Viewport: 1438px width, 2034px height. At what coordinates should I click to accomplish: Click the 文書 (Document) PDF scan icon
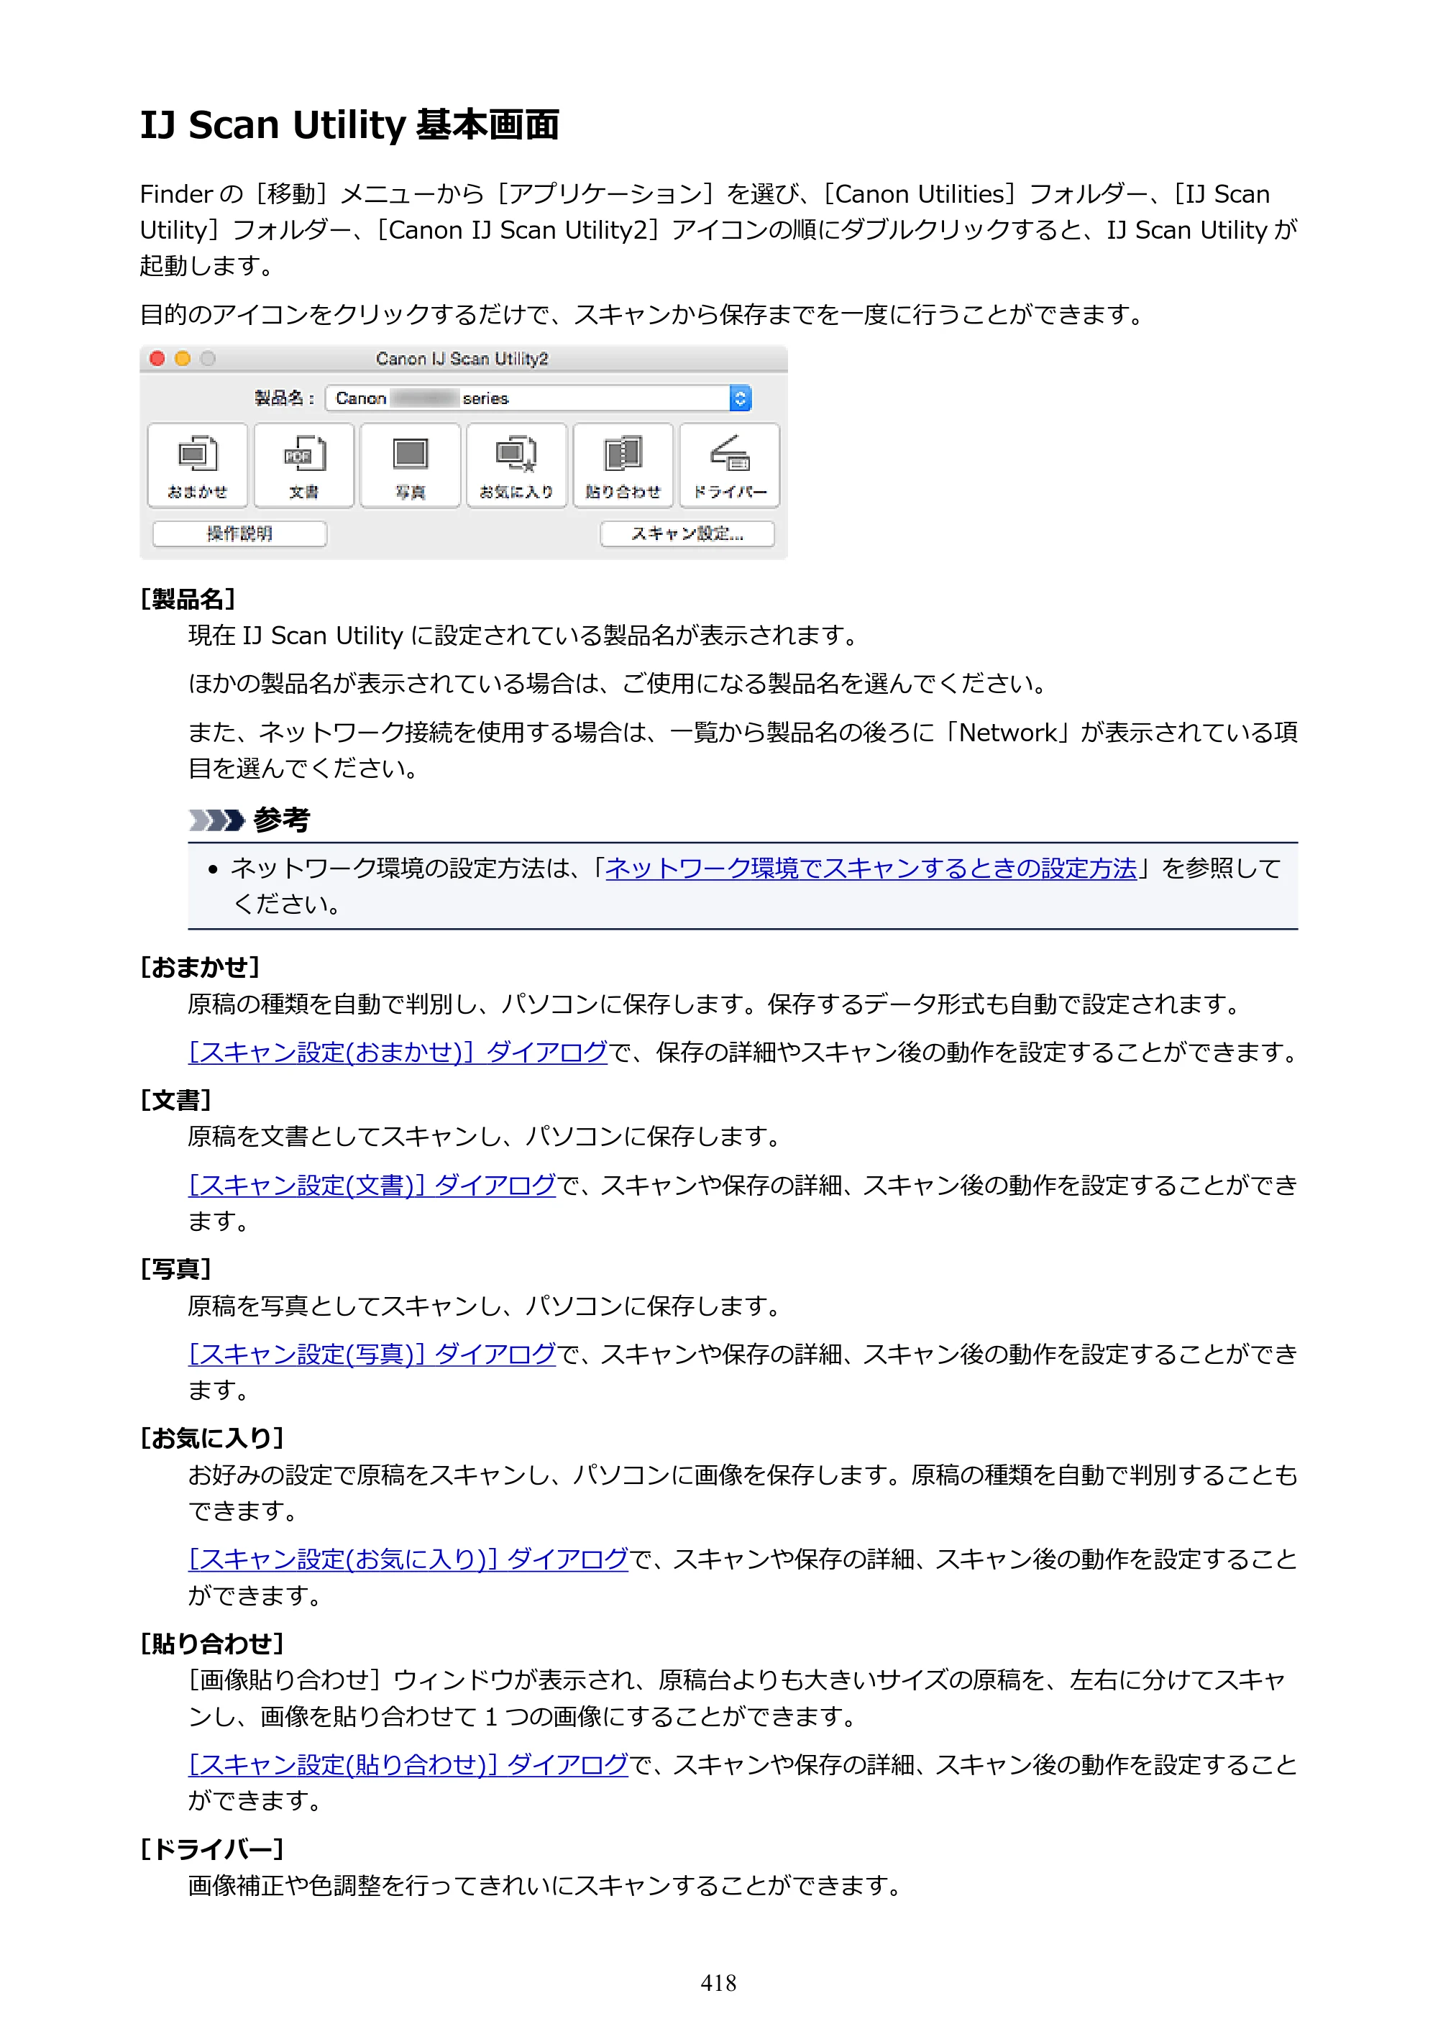click(304, 465)
